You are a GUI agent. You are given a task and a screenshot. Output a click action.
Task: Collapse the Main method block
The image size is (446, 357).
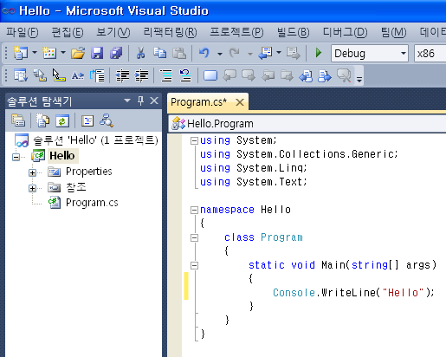[194, 265]
